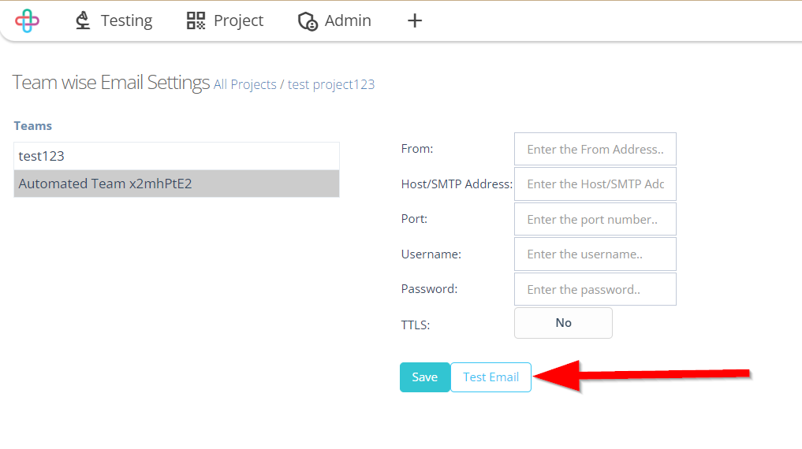
Task: Open the Testing menu
Action: click(x=114, y=20)
